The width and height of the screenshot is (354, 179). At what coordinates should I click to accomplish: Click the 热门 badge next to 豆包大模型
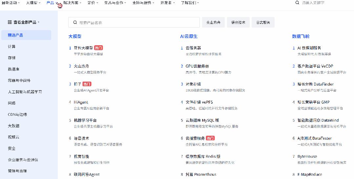pyautogui.click(x=98, y=48)
